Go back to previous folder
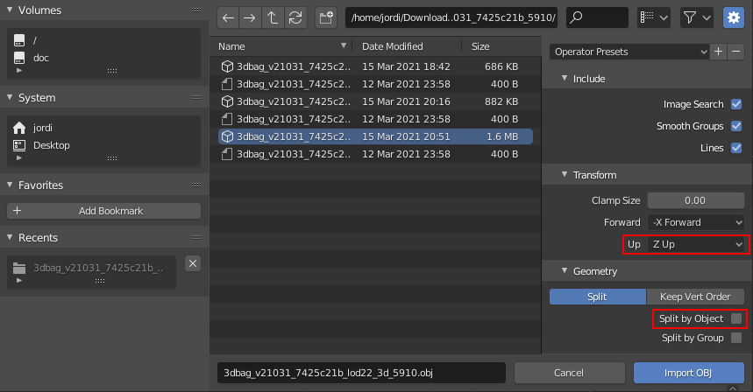This screenshot has width=753, height=392. pos(228,18)
